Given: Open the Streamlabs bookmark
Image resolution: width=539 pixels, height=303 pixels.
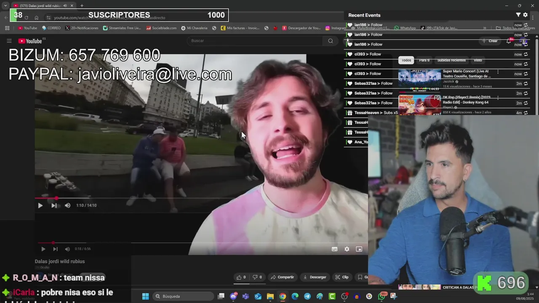Looking at the screenshot, I should [x=122, y=28].
